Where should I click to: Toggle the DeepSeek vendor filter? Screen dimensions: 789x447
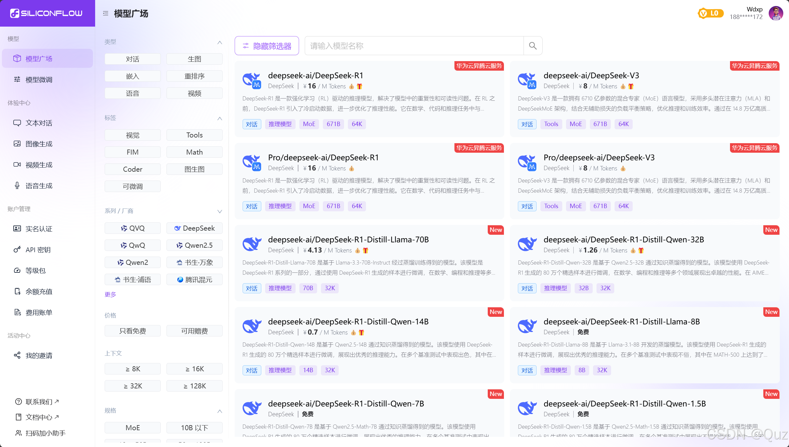[194, 228]
